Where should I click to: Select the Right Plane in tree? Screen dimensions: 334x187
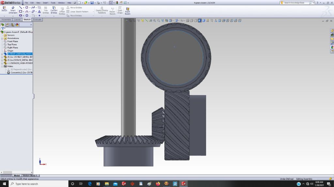13,48
